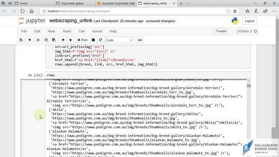Open the tab list chevron

coord(187,3)
